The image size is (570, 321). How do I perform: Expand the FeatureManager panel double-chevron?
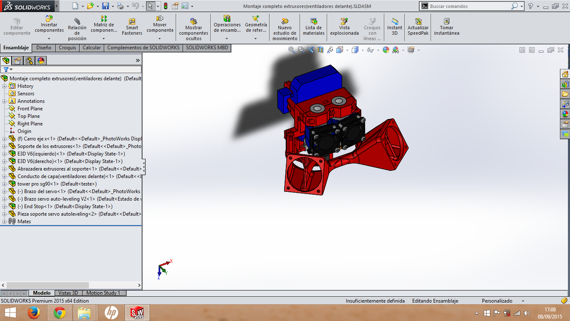pyautogui.click(x=138, y=61)
